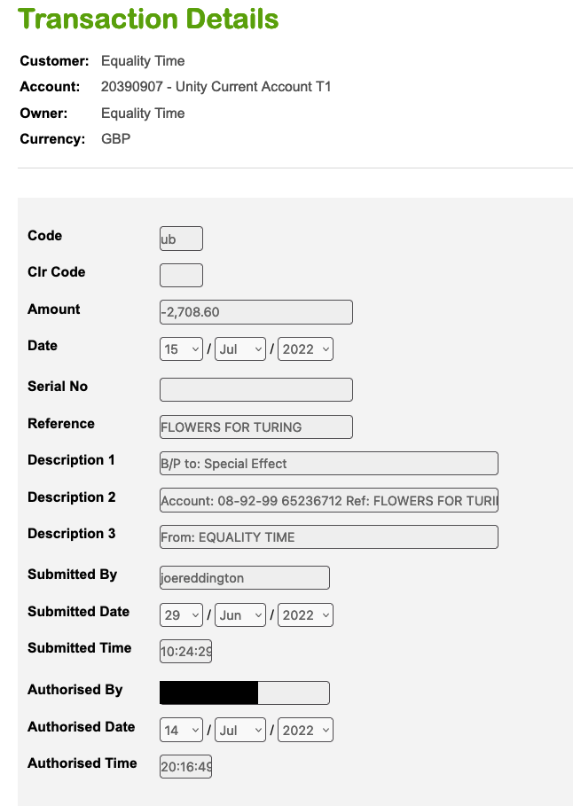This screenshot has height=806, width=573.
Task: Click the Reference field FLOWERS FOR TURING
Action: 256,426
